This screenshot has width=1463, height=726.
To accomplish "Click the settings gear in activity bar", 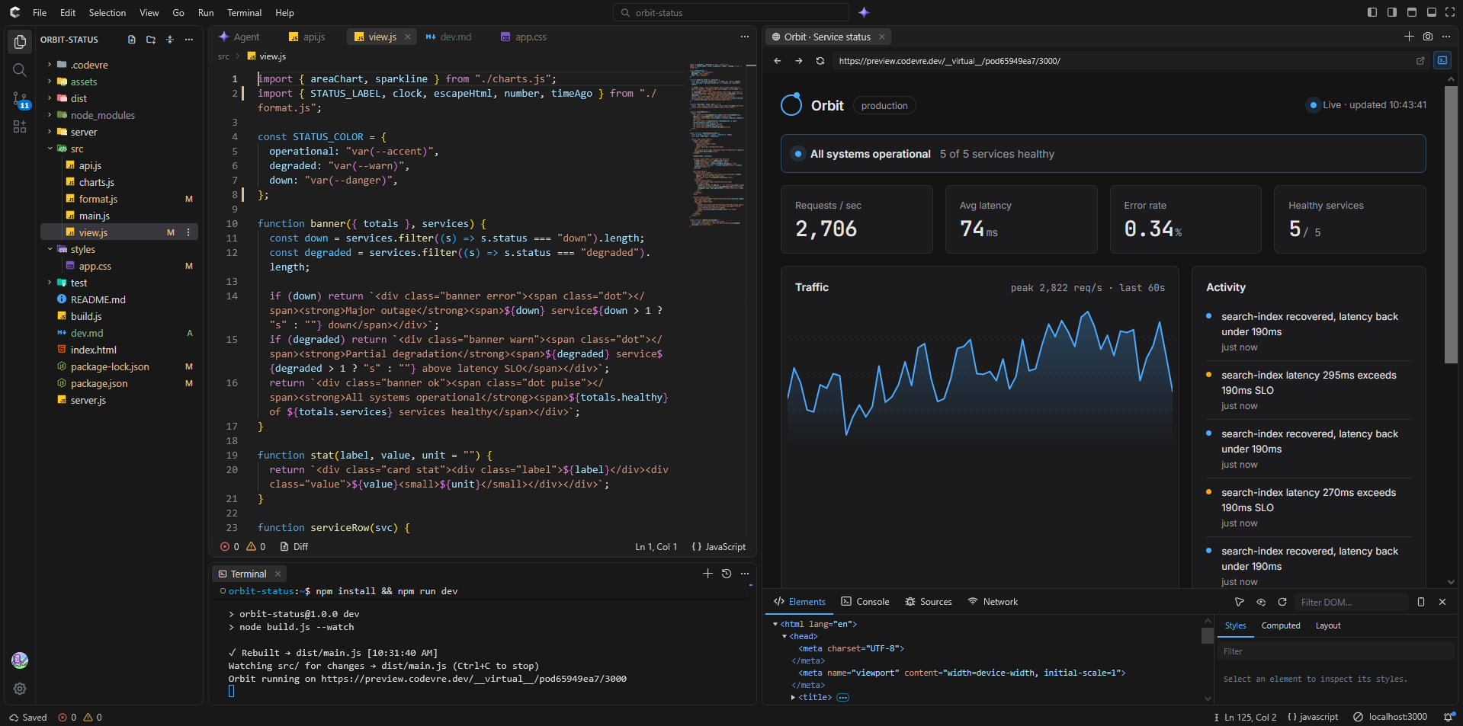I will pos(20,689).
